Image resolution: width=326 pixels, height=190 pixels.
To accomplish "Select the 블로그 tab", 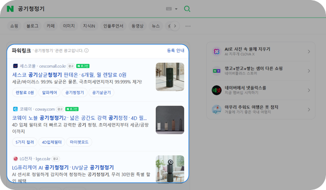I will [x=32, y=26].
